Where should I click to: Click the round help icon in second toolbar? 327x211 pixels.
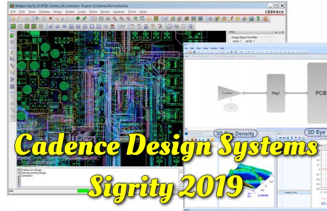190,26
